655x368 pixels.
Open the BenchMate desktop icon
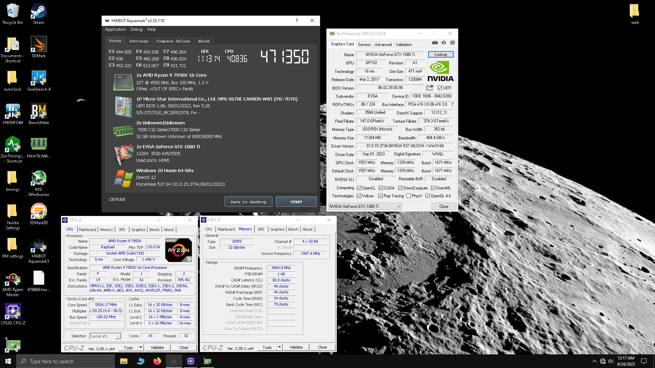pyautogui.click(x=39, y=114)
